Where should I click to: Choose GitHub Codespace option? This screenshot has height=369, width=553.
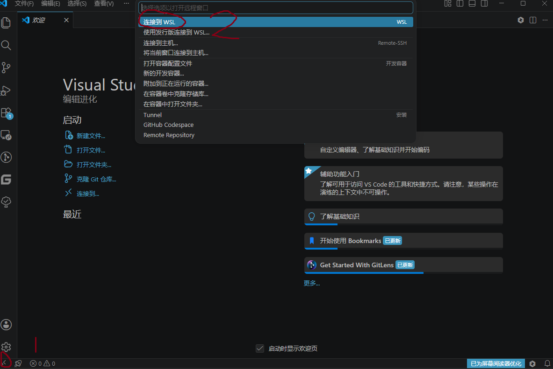click(x=275, y=125)
